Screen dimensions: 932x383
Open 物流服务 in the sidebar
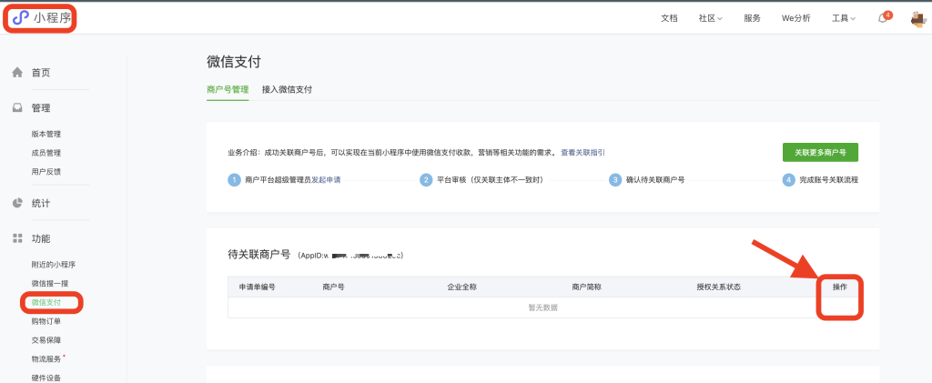point(46,358)
